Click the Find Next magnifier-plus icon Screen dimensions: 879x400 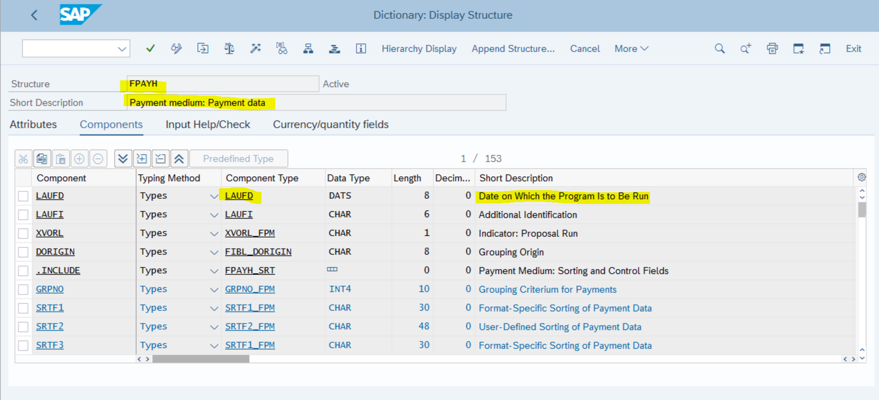pyautogui.click(x=746, y=49)
